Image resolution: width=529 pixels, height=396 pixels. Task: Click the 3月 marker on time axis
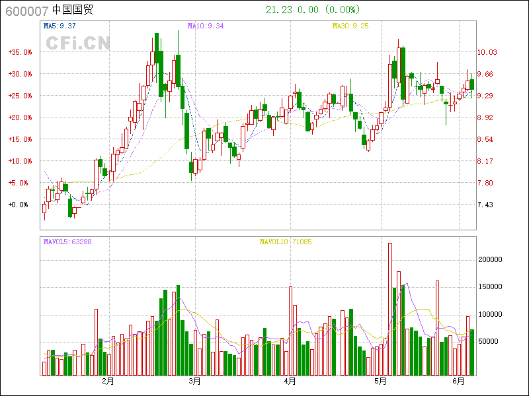coord(194,381)
